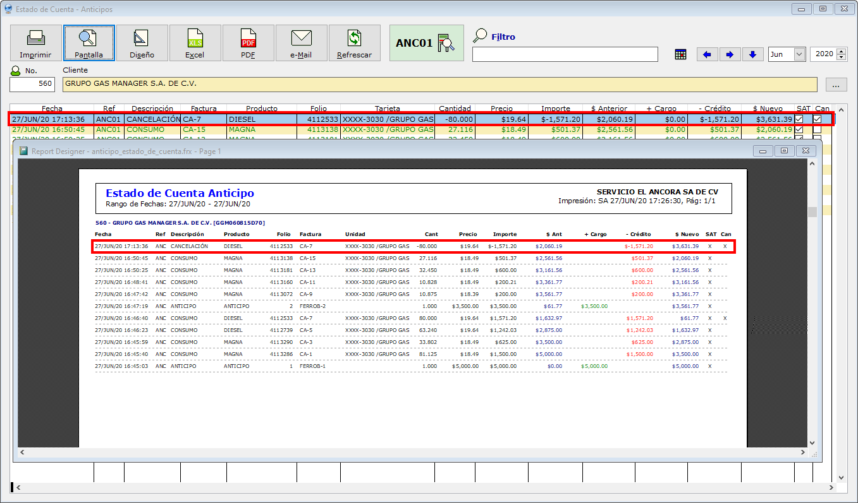Open the month dropdown showing Jun

coord(799,54)
